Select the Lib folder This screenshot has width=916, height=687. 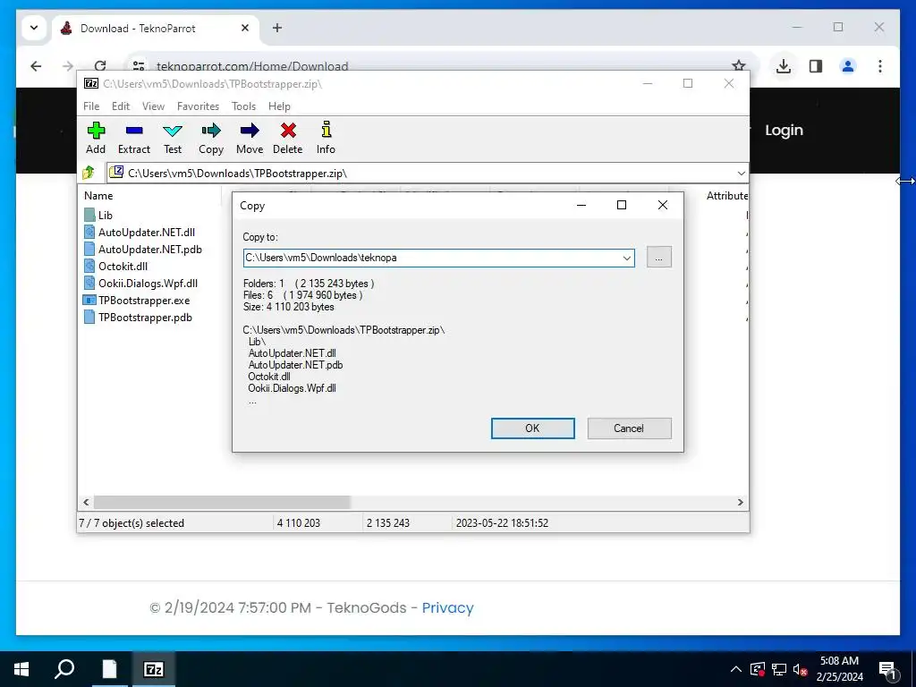click(98, 215)
